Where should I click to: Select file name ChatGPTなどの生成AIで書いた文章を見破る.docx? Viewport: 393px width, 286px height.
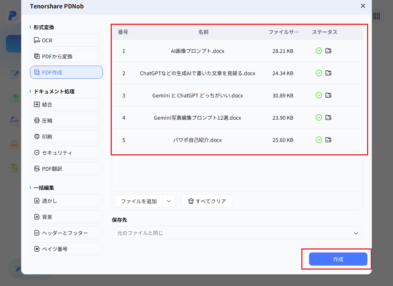198,73
